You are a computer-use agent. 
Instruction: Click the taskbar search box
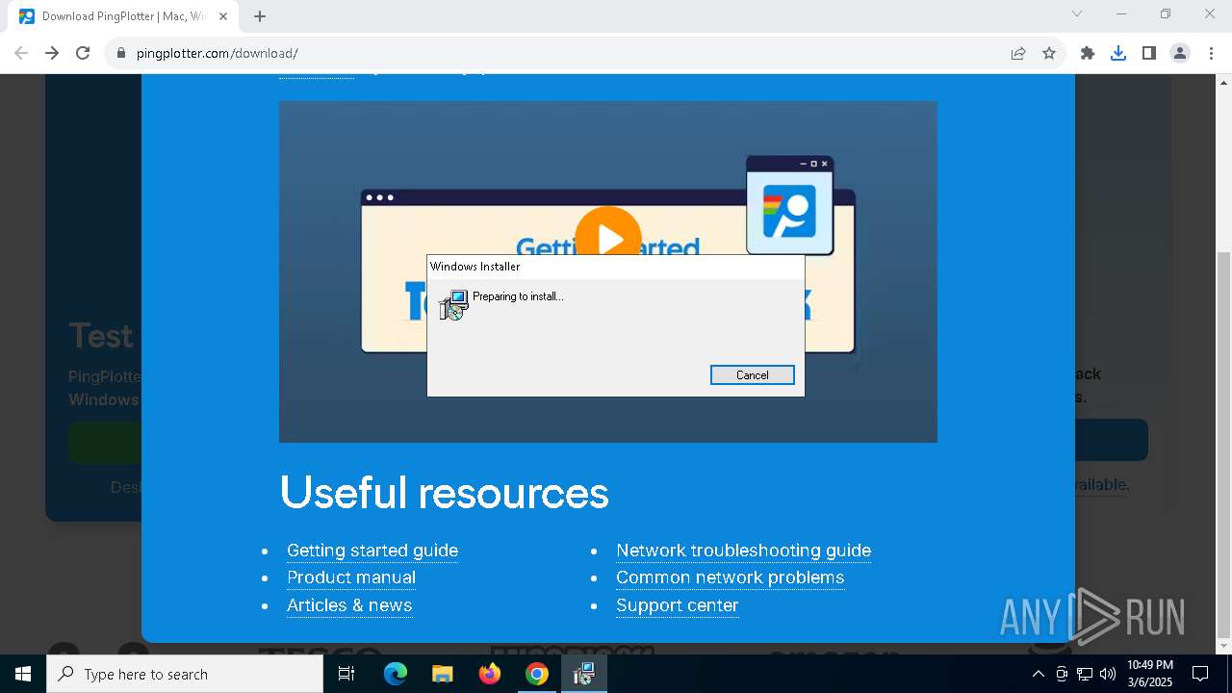pyautogui.click(x=185, y=674)
